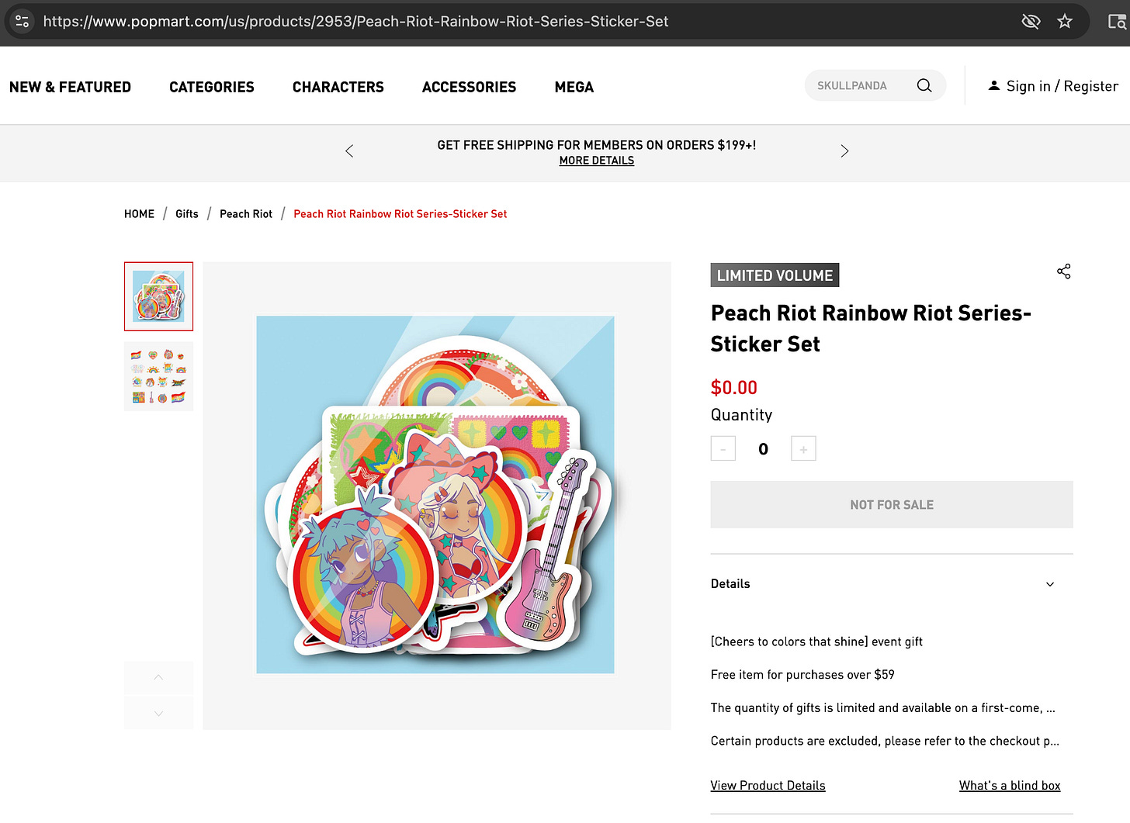
Task: Open the CATEGORIES menu
Action: (x=211, y=87)
